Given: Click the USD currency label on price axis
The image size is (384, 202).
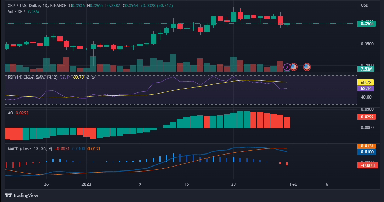Looking at the screenshot, I should click(365, 5).
